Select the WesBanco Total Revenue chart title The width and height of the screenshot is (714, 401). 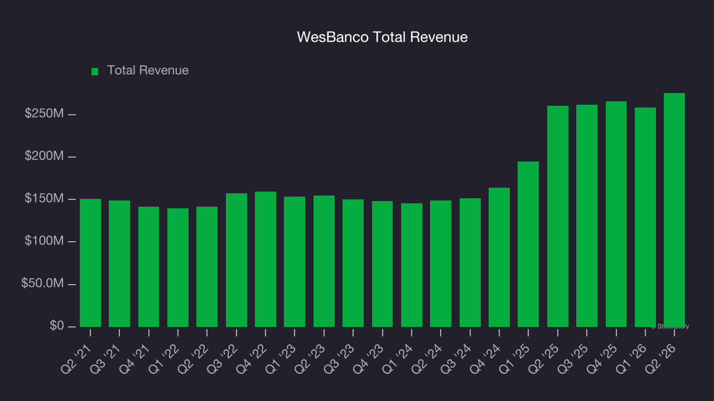click(382, 37)
